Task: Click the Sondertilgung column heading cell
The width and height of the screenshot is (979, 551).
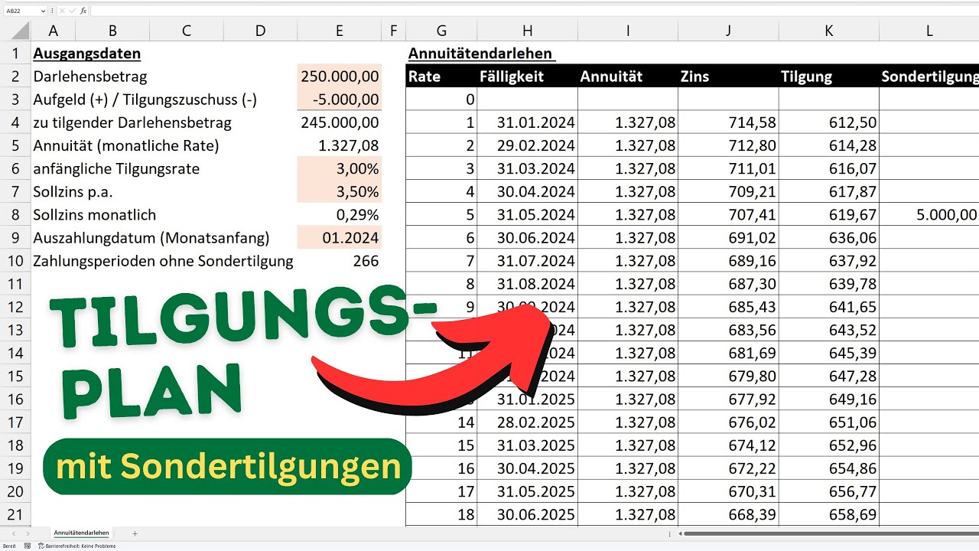Action: pos(929,77)
